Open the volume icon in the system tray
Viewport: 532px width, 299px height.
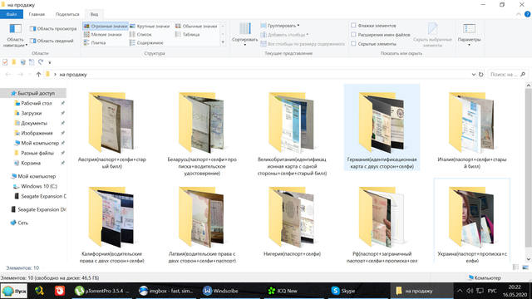pyautogui.click(x=470, y=291)
